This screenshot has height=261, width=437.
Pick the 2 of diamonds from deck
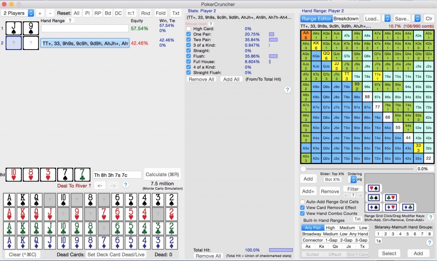pyautogui.click(x=172, y=243)
